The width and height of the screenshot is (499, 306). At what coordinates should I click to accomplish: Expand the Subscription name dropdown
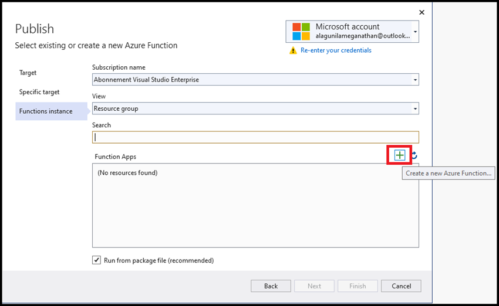[x=415, y=80]
